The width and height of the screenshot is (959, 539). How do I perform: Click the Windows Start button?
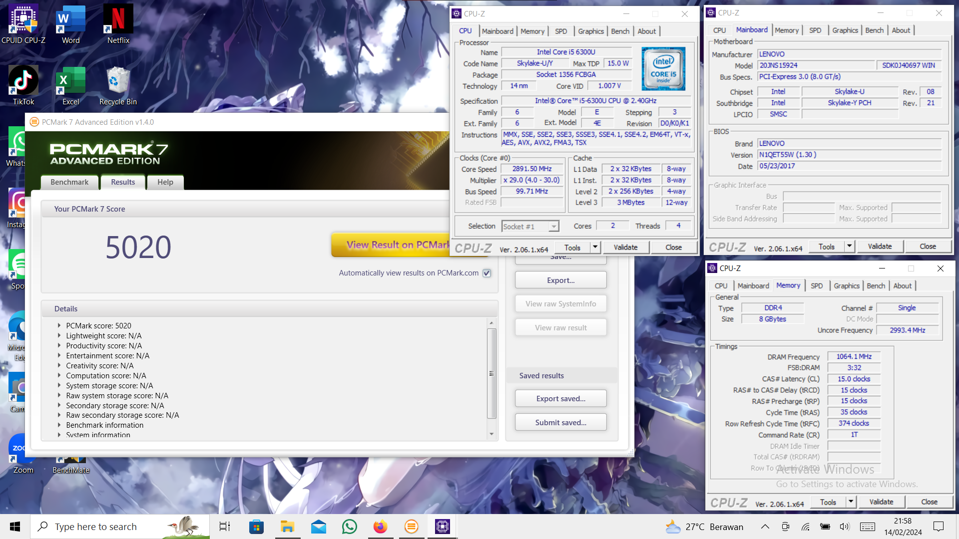15,527
